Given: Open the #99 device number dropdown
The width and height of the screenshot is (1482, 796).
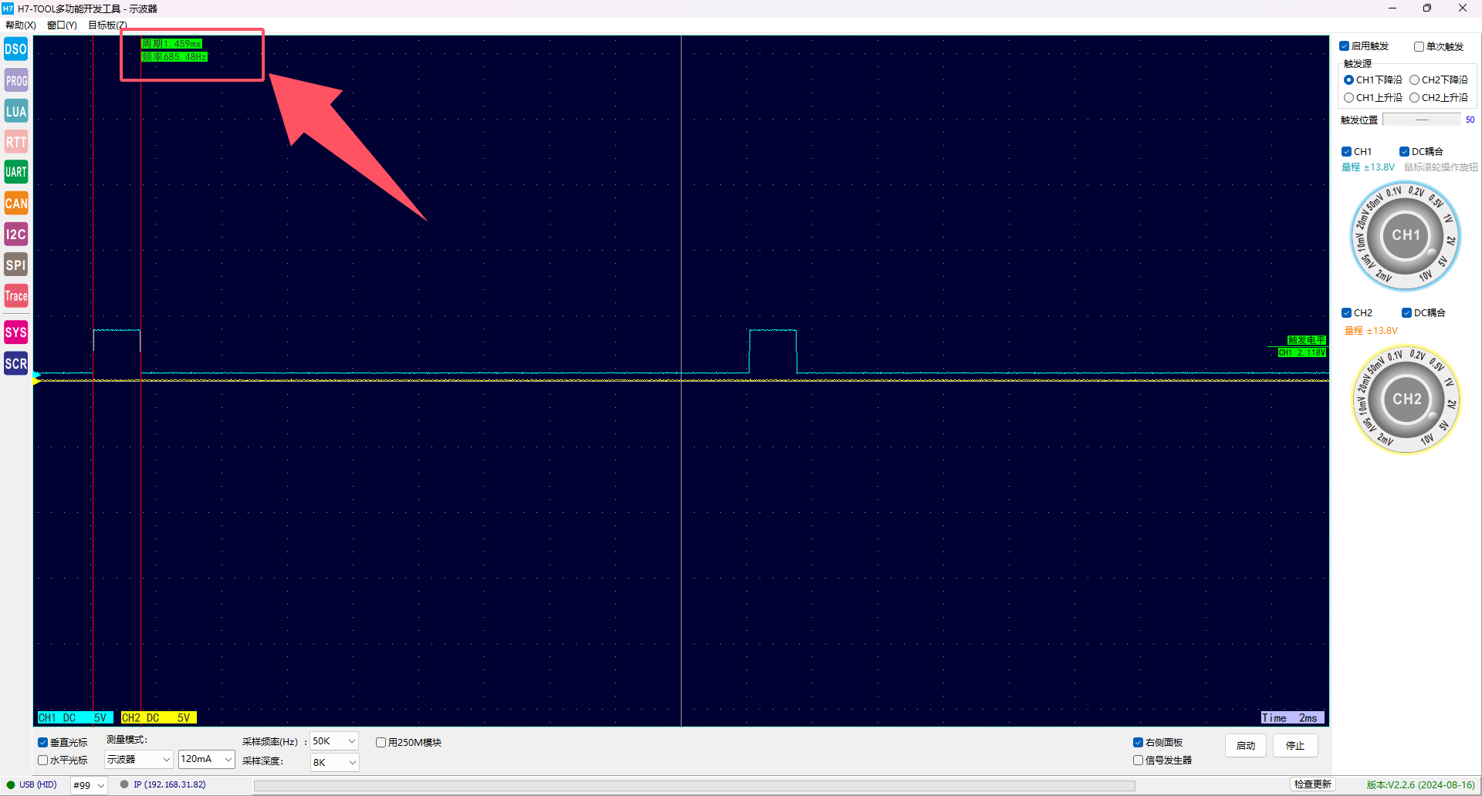Looking at the screenshot, I should click(x=89, y=785).
